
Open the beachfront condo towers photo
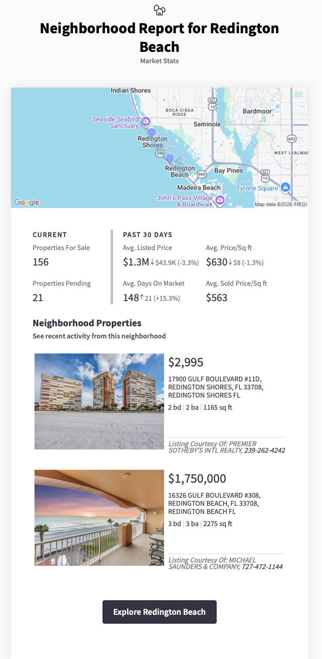pos(99,401)
